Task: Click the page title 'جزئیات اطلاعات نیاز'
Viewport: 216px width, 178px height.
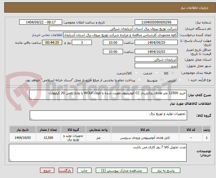Action: pos(195,8)
